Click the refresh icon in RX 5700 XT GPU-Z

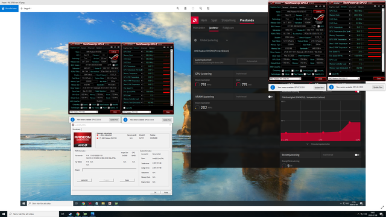(x=320, y=7)
